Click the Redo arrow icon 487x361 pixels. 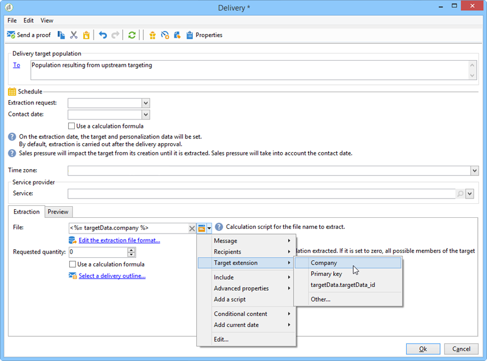click(116, 35)
